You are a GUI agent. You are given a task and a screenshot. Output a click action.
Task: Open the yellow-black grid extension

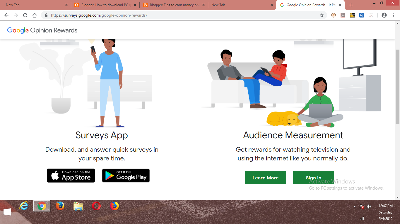[352, 15]
